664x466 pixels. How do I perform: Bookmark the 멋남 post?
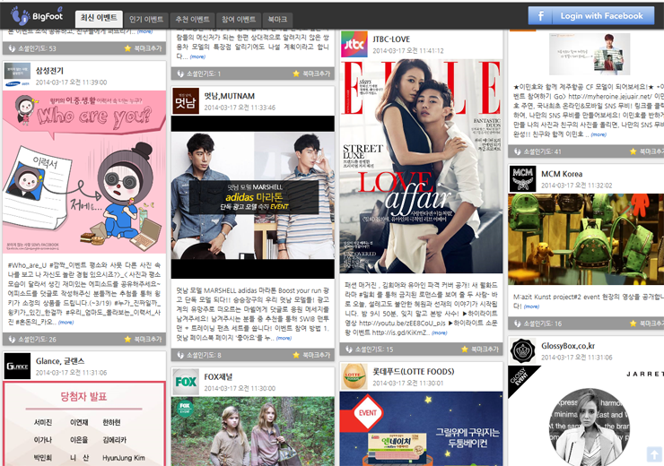[311, 355]
